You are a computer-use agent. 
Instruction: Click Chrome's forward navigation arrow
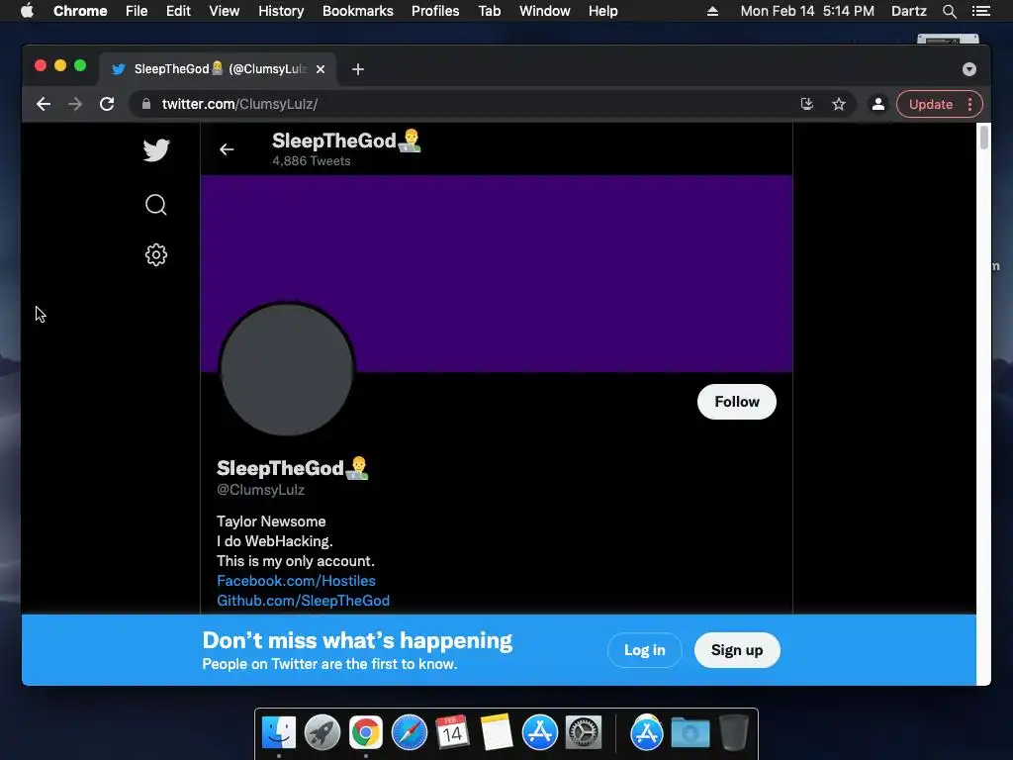pyautogui.click(x=75, y=104)
